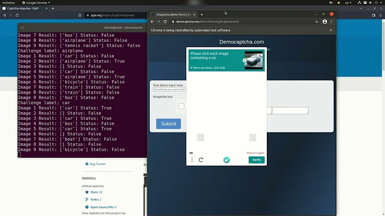The height and width of the screenshot is (216, 385).
Task: Open the Forks: 1 GitHub link
Action: point(96,199)
